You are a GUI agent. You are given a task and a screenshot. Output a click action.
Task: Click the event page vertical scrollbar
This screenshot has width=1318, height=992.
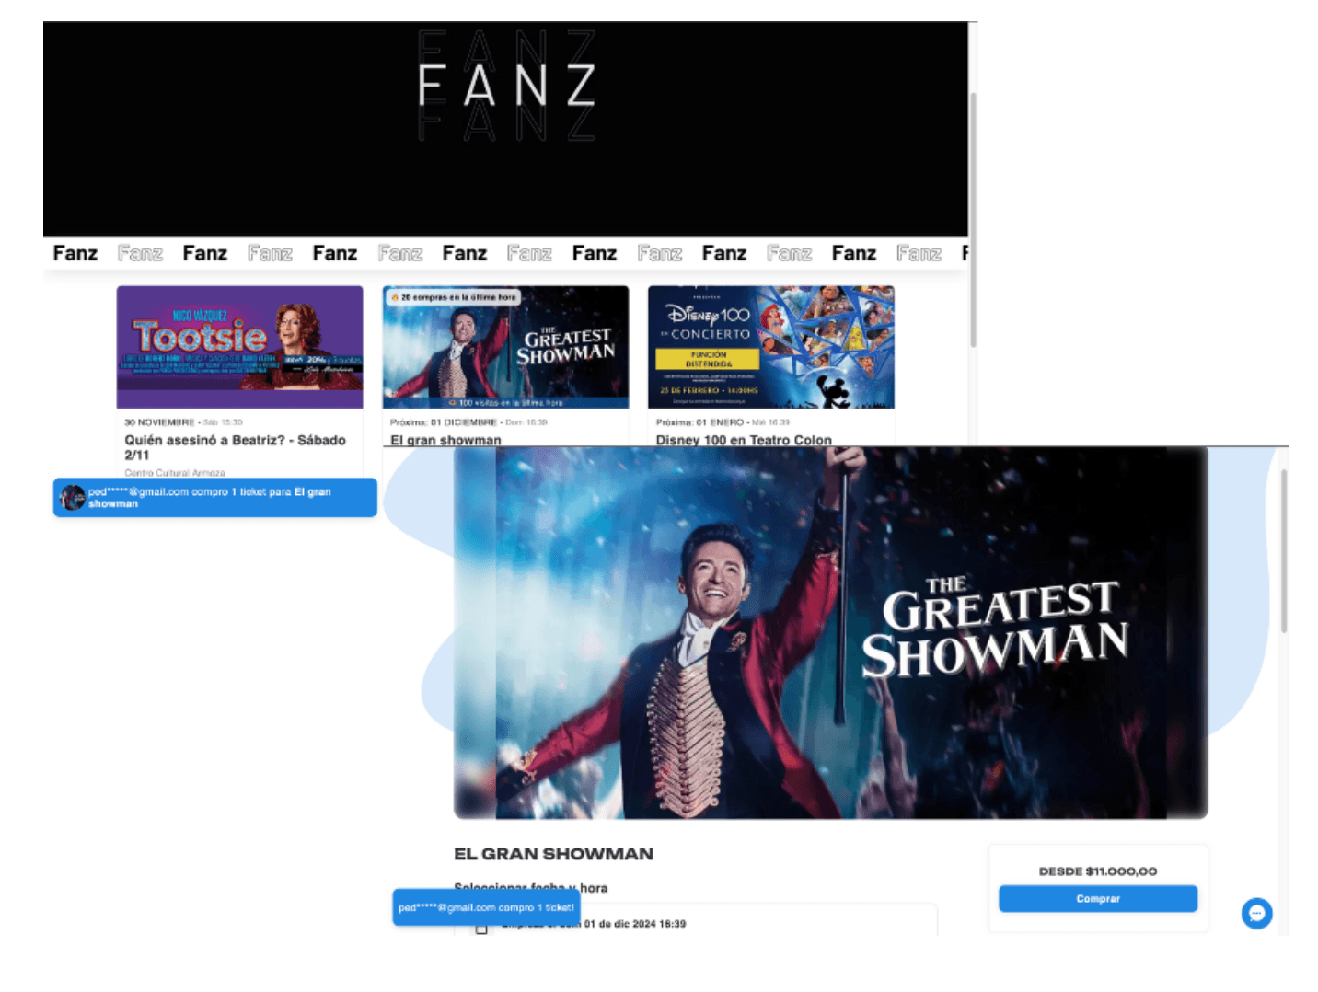click(1284, 550)
